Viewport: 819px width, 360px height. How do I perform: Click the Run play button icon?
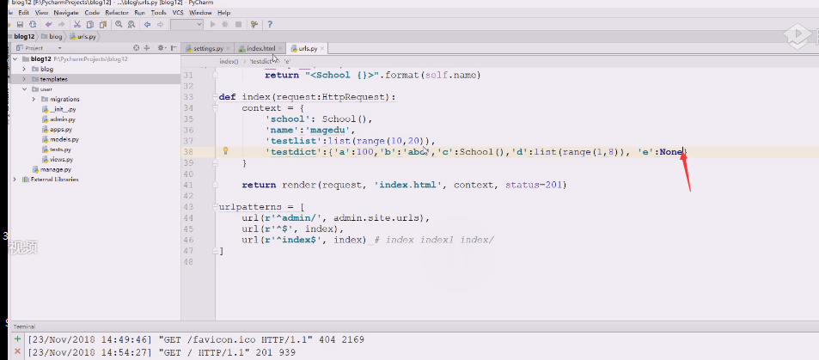tap(212, 24)
